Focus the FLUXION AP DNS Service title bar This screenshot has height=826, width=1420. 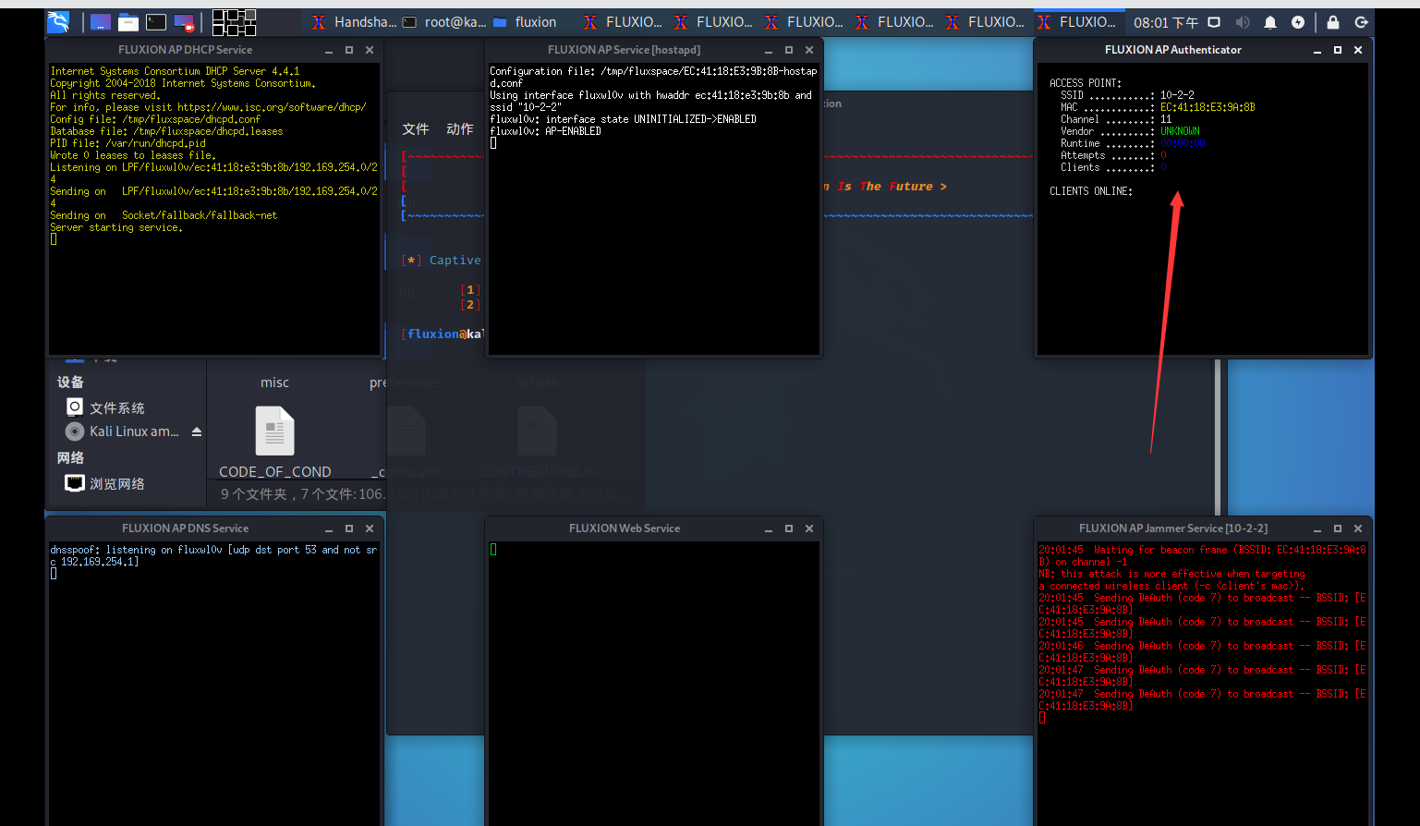pyautogui.click(x=185, y=528)
